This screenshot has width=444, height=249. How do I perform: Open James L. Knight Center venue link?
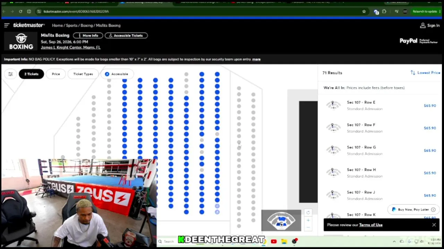[x=70, y=47]
